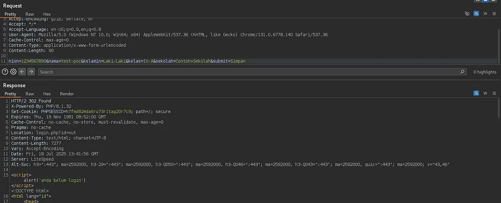Image resolution: width=501 pixels, height=203 pixels.
Task: Click the request 'Content-Type: application/x-www-form-urlencoded' header
Action: [67, 45]
